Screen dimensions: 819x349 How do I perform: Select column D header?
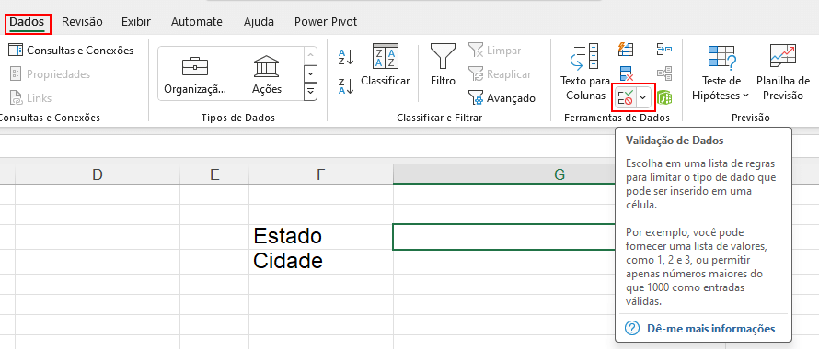pyautogui.click(x=98, y=174)
